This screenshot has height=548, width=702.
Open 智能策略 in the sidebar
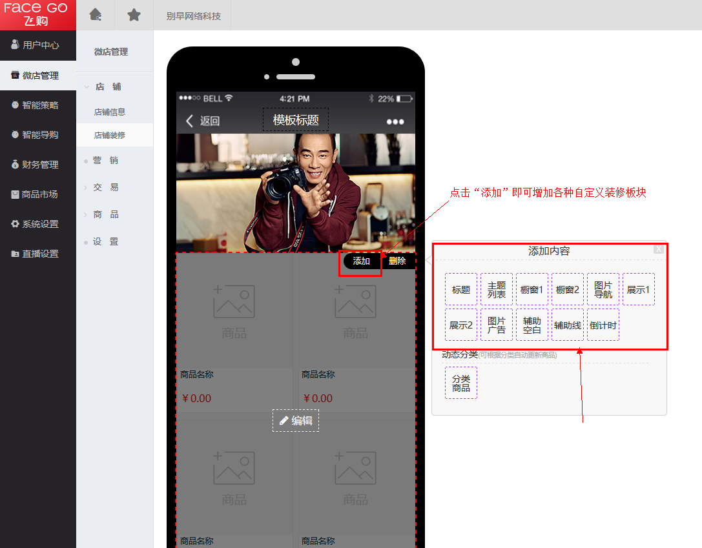coord(38,105)
